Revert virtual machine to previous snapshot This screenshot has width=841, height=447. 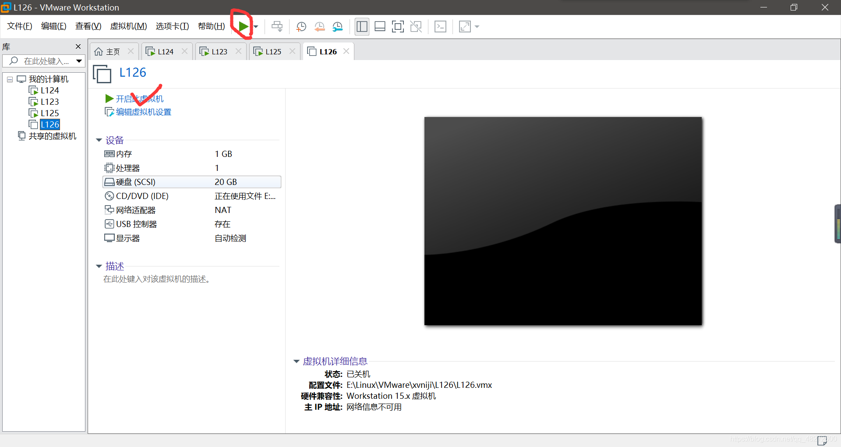coord(319,27)
